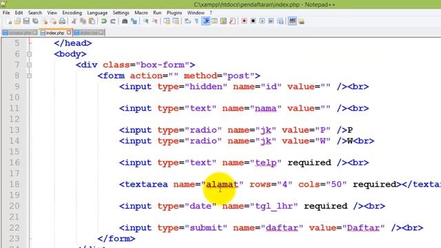441x248 pixels.
Task: Click closing </head> tag
Action: point(73,43)
